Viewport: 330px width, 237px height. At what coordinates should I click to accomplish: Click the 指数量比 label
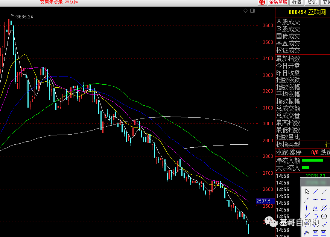[288, 137]
